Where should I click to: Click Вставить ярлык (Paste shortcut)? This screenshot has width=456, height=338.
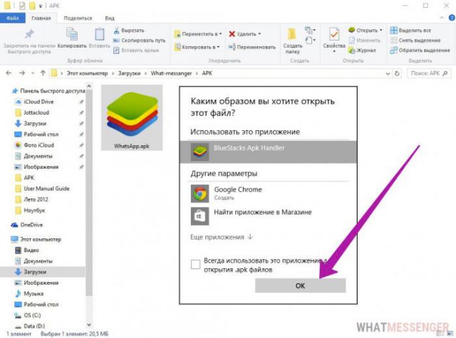(x=136, y=51)
